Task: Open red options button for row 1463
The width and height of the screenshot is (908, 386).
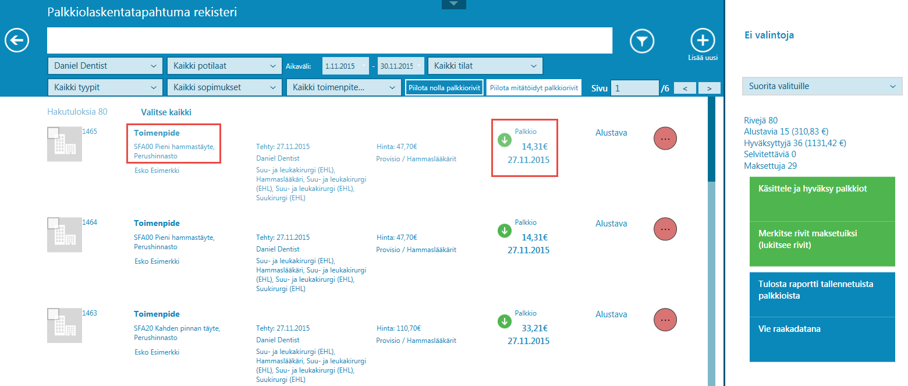Action: point(665,320)
